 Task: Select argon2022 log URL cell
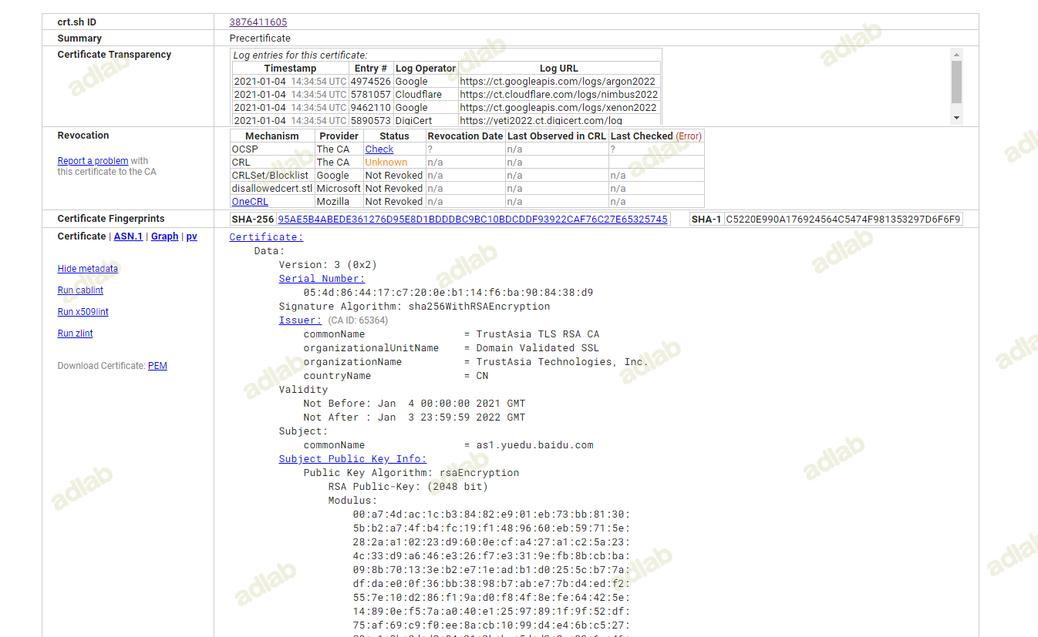(x=559, y=82)
